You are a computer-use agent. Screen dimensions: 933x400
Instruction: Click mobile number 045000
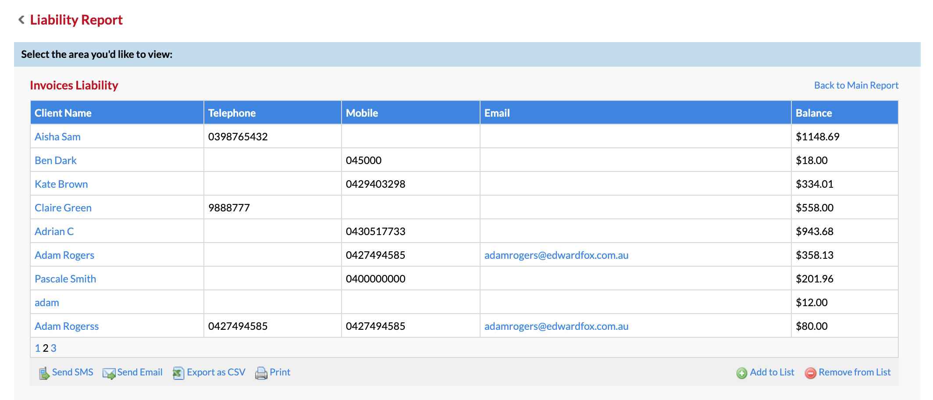(364, 161)
